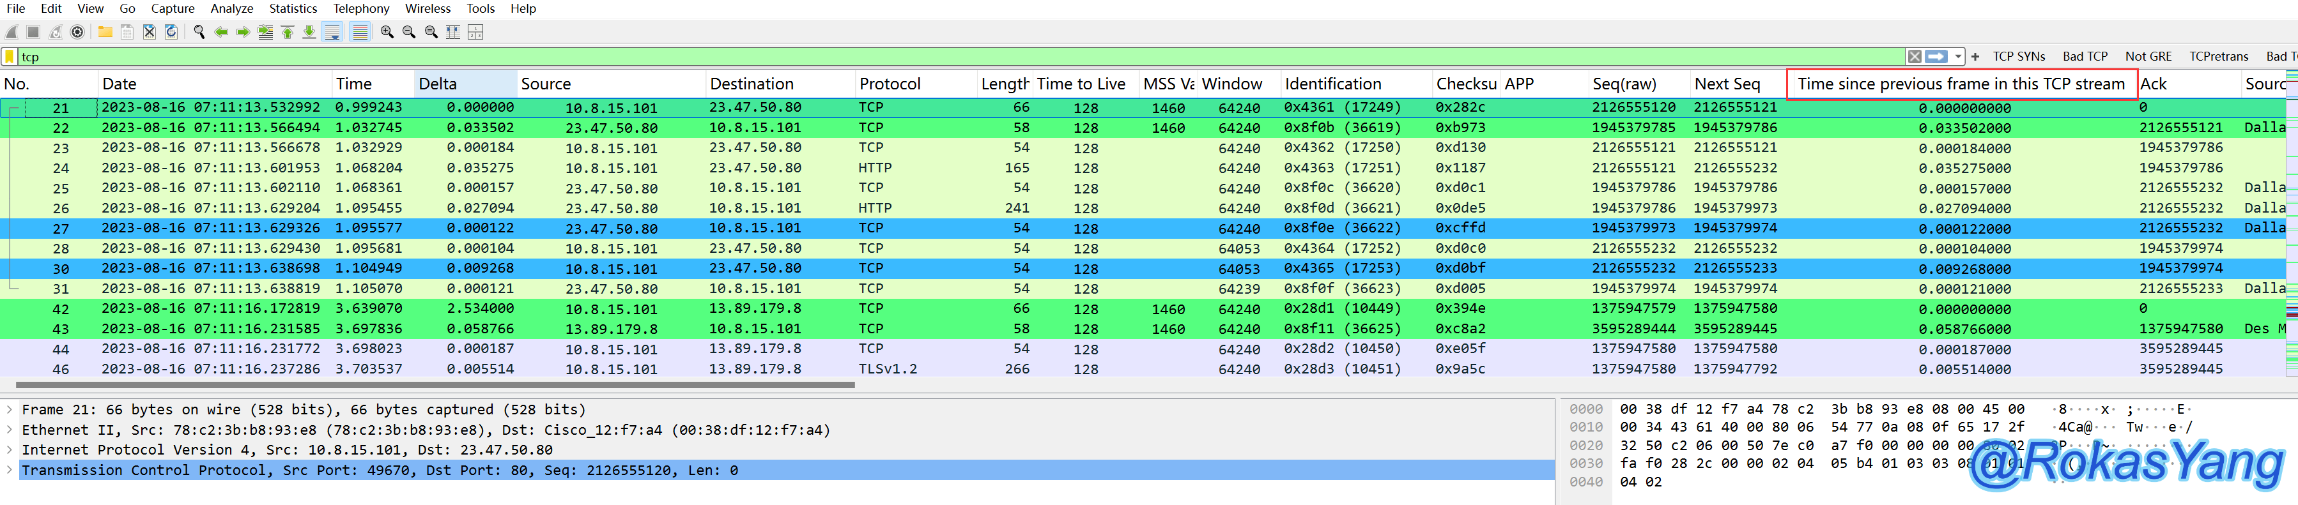This screenshot has height=505, width=2298.
Task: Apply the TCP SYNs filter button
Action: [x=2018, y=57]
